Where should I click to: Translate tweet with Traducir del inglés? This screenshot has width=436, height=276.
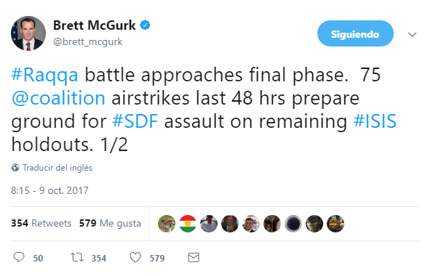click(58, 168)
